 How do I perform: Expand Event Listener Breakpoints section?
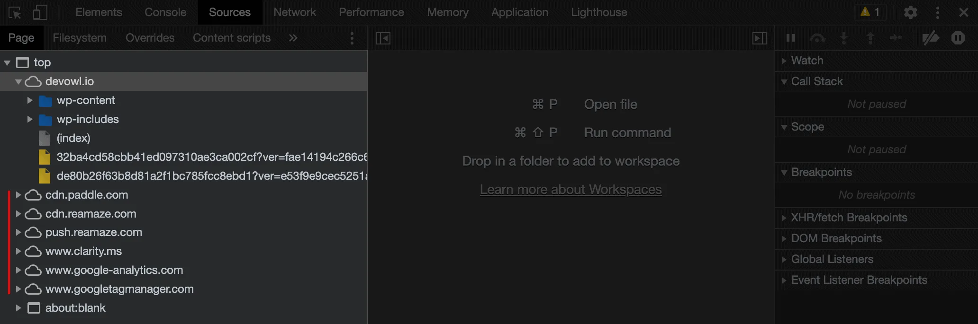pyautogui.click(x=784, y=280)
